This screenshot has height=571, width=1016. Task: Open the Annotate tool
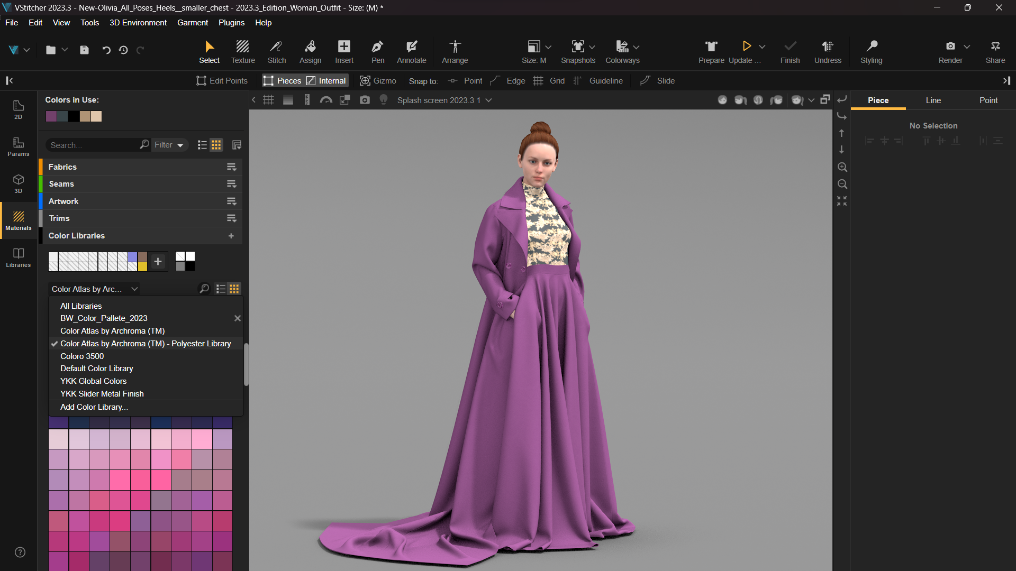(x=411, y=51)
